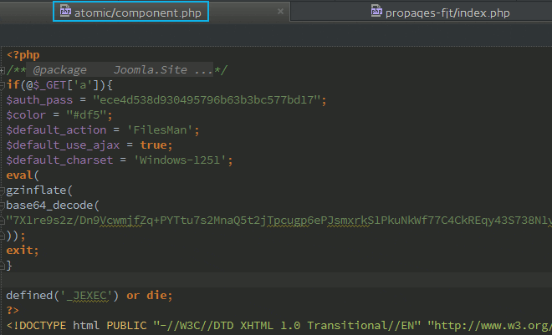Collapse the base64_decode( fold marker
Screen dimensions: 552x335
click(3, 206)
